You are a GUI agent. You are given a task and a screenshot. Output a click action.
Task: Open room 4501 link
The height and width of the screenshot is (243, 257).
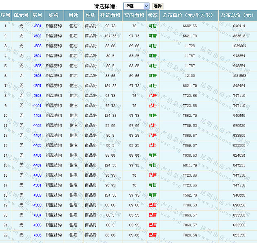pos(37,26)
